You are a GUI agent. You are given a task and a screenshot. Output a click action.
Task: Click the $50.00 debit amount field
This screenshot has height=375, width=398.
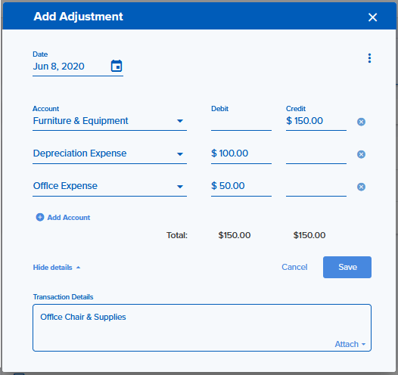coord(241,186)
